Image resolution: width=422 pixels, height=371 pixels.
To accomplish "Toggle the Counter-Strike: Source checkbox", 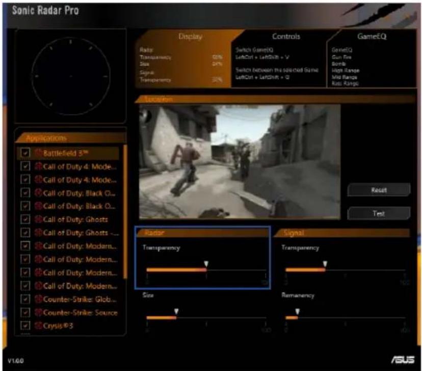I will pyautogui.click(x=25, y=312).
